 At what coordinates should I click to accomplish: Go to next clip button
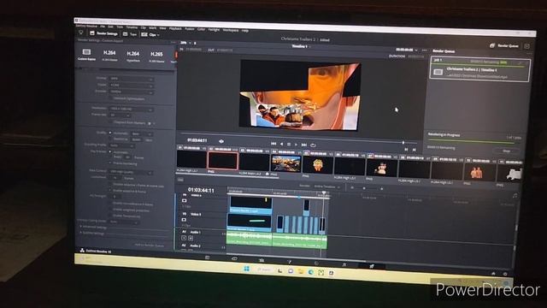pyautogui.click(x=414, y=150)
